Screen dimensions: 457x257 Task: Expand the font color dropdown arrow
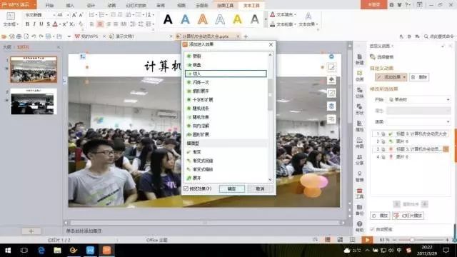pos(60,24)
